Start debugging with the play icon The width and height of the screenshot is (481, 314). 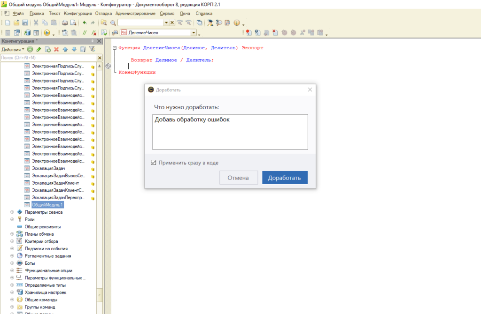[x=47, y=32]
